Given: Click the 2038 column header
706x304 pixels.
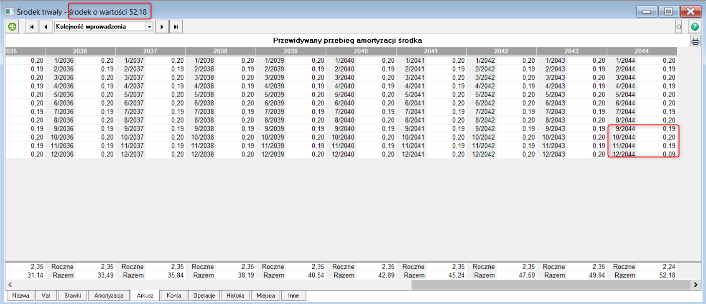Looking at the screenshot, I should tap(220, 51).
